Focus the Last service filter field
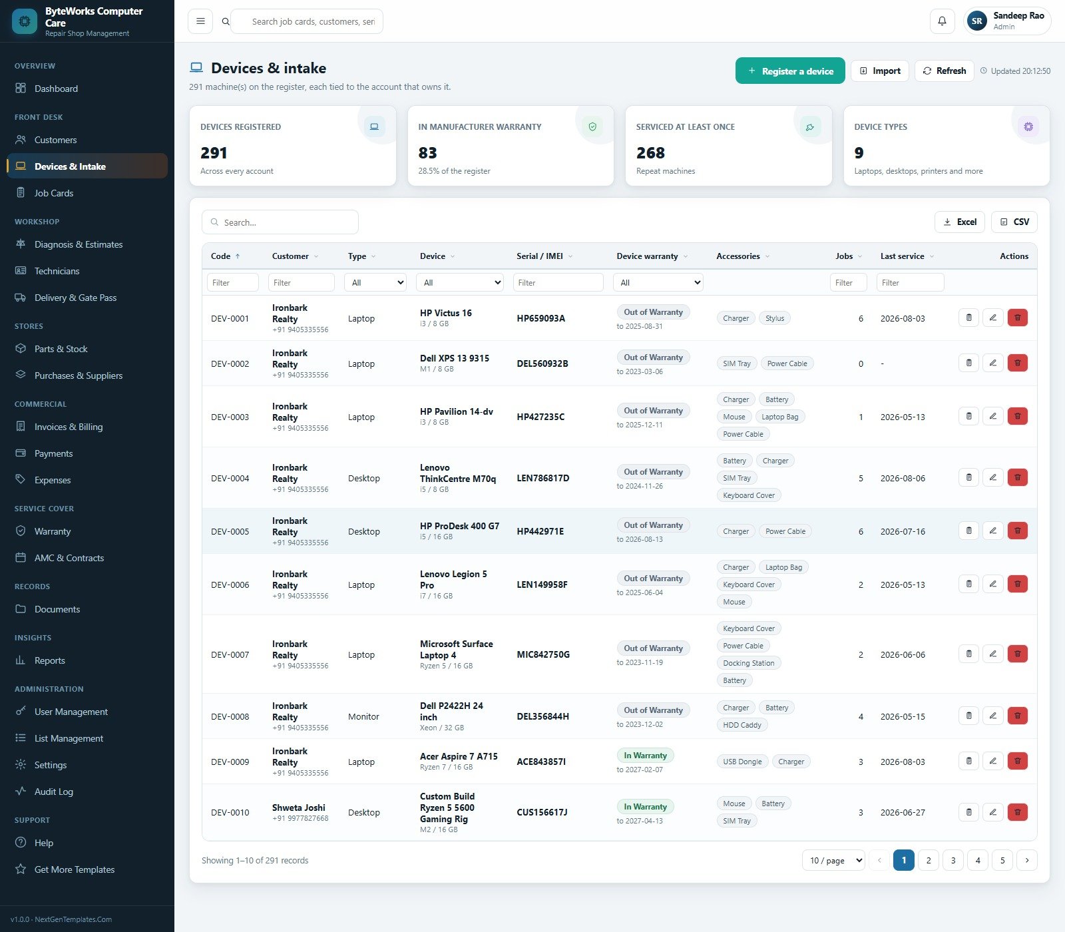The image size is (1065, 932). (x=911, y=282)
